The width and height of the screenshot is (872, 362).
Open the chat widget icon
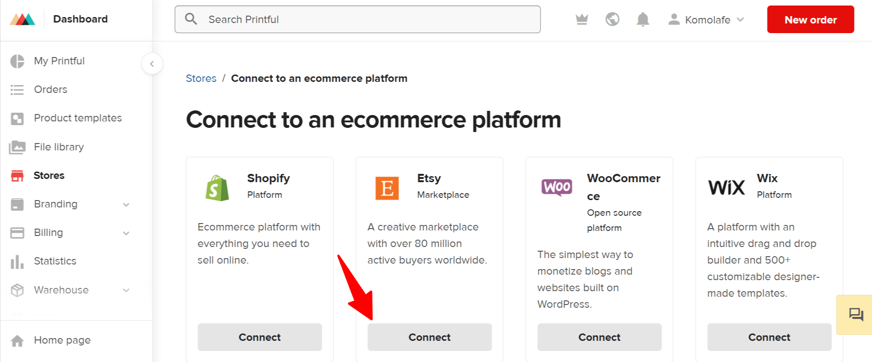pyautogui.click(x=856, y=315)
